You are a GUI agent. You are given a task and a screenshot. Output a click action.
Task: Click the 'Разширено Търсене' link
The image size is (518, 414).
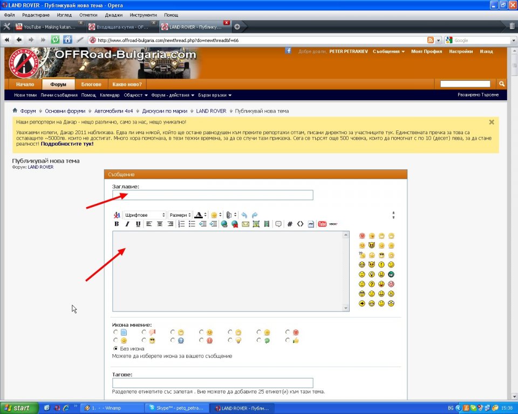click(x=478, y=95)
